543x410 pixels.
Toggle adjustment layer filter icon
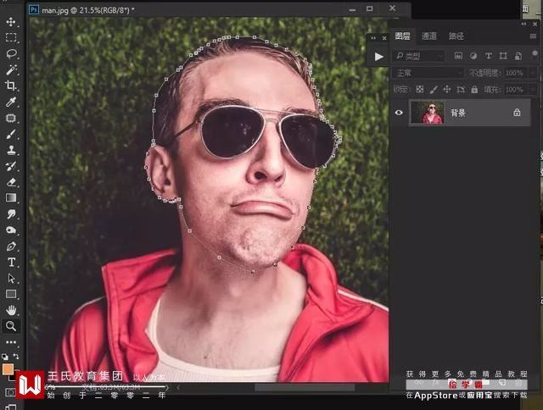pyautogui.click(x=473, y=56)
